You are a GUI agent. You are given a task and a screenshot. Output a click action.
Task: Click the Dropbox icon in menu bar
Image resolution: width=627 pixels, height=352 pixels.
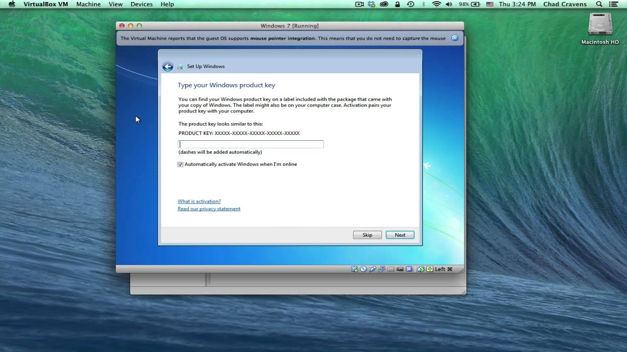(372, 4)
